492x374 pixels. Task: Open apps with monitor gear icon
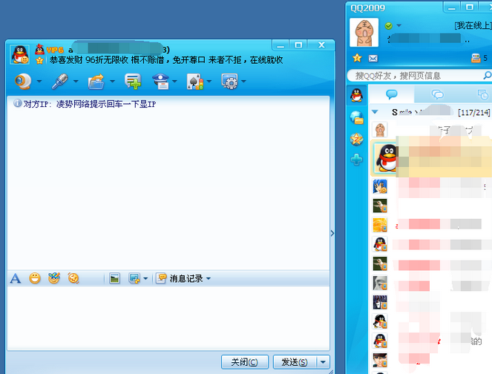click(x=230, y=82)
